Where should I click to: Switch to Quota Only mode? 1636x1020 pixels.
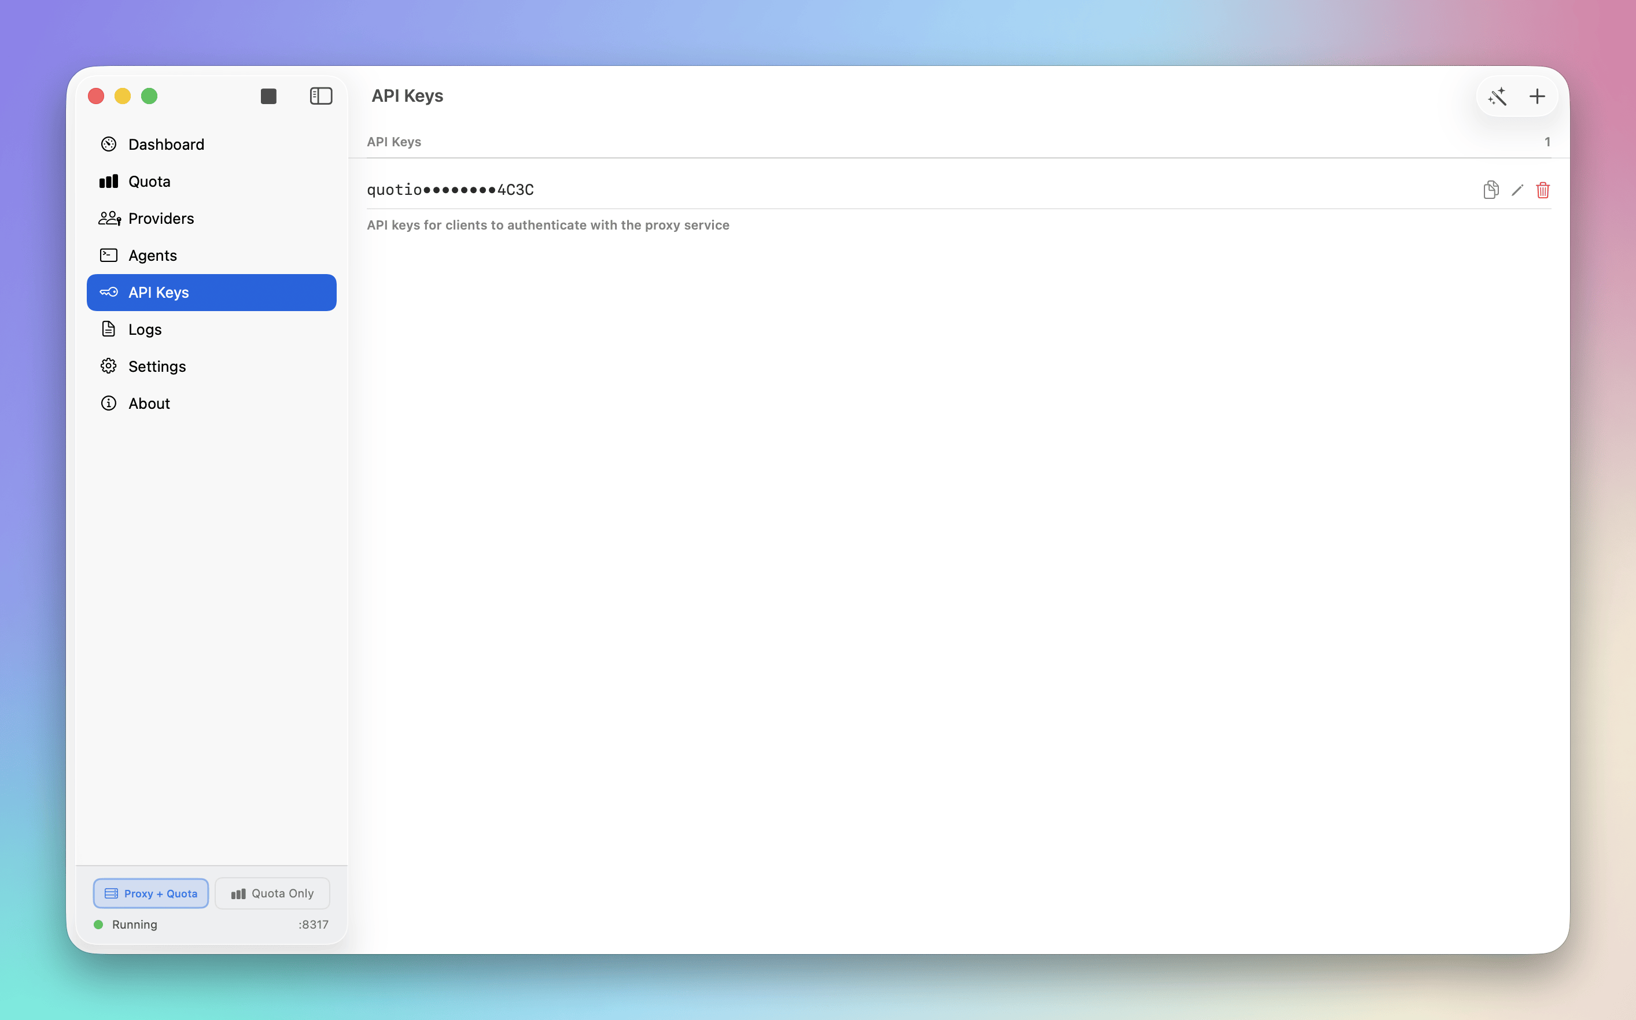pyautogui.click(x=272, y=893)
